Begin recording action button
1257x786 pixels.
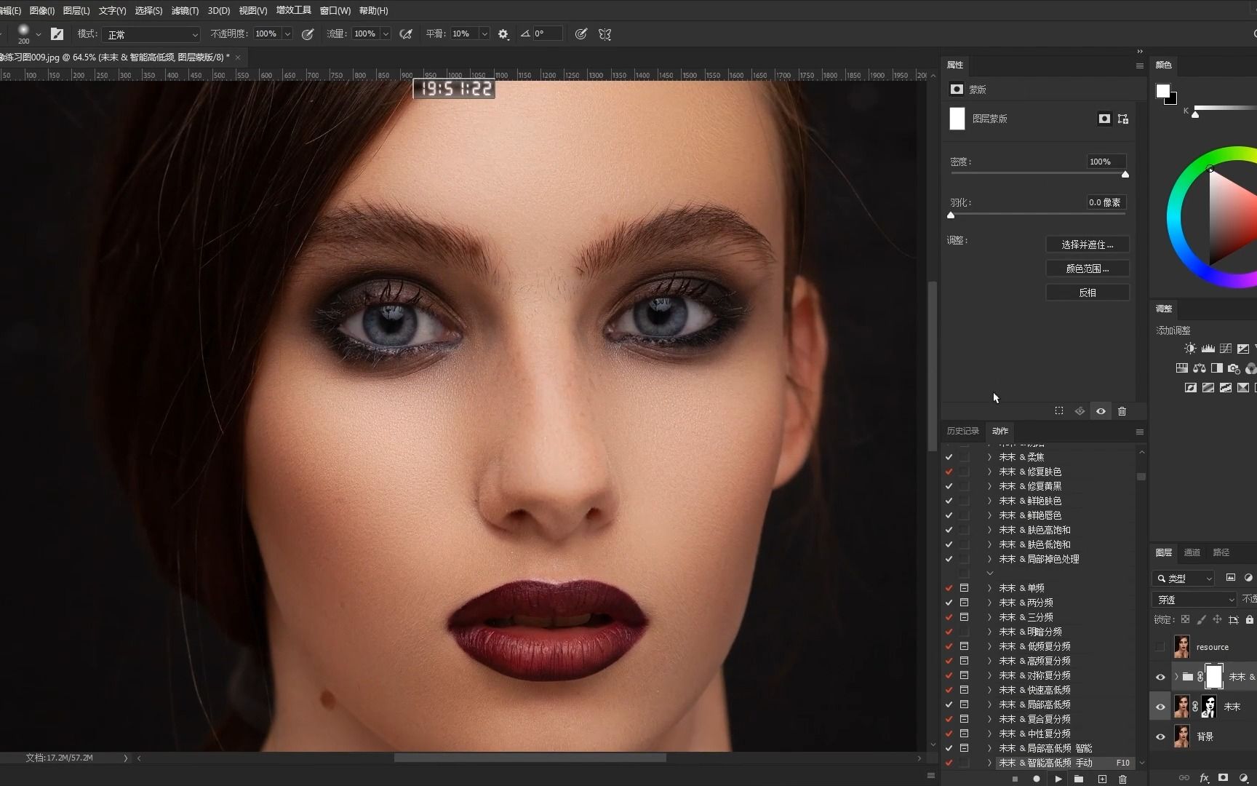coord(1036,779)
